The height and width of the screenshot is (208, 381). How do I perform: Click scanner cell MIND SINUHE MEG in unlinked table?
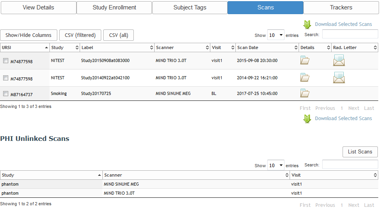tap(121, 184)
